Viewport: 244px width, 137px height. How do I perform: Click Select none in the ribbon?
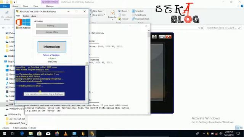(x=139, y=15)
